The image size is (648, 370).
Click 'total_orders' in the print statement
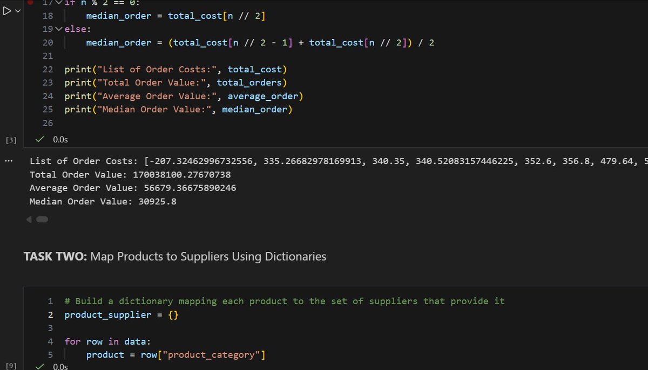pyautogui.click(x=249, y=83)
